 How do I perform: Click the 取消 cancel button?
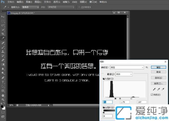tap(159, 72)
